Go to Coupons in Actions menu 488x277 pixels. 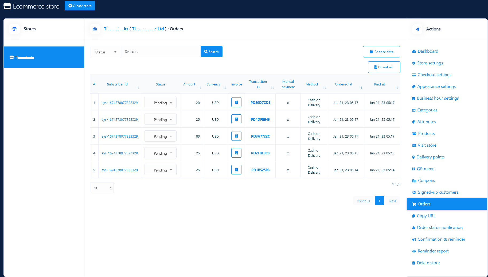(426, 181)
